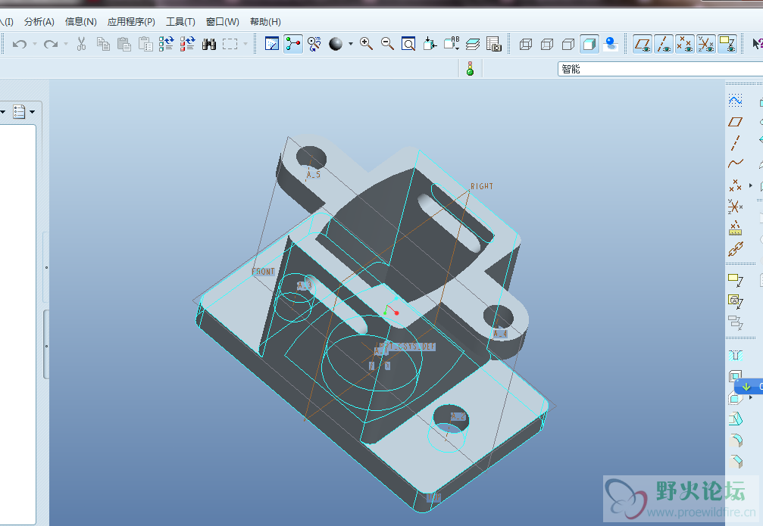Click the Copy icon

tap(103, 44)
